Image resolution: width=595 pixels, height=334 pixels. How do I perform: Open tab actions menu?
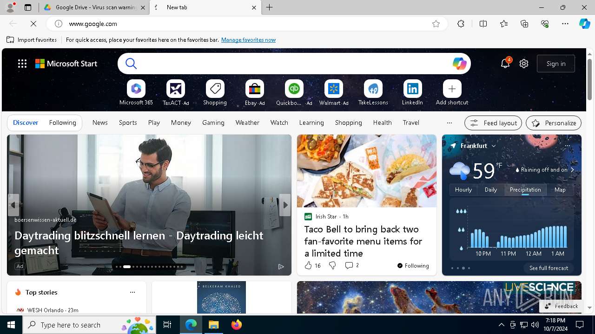click(x=28, y=7)
